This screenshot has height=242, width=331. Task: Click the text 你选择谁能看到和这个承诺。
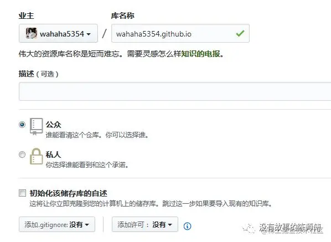pos(87,164)
